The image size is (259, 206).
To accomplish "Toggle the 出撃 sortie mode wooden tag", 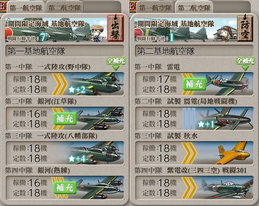I will click(115, 28).
